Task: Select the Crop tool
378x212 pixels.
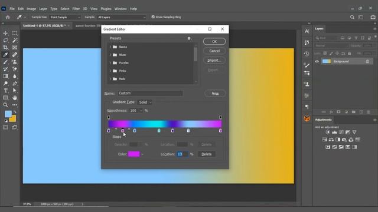Action: 5,48
